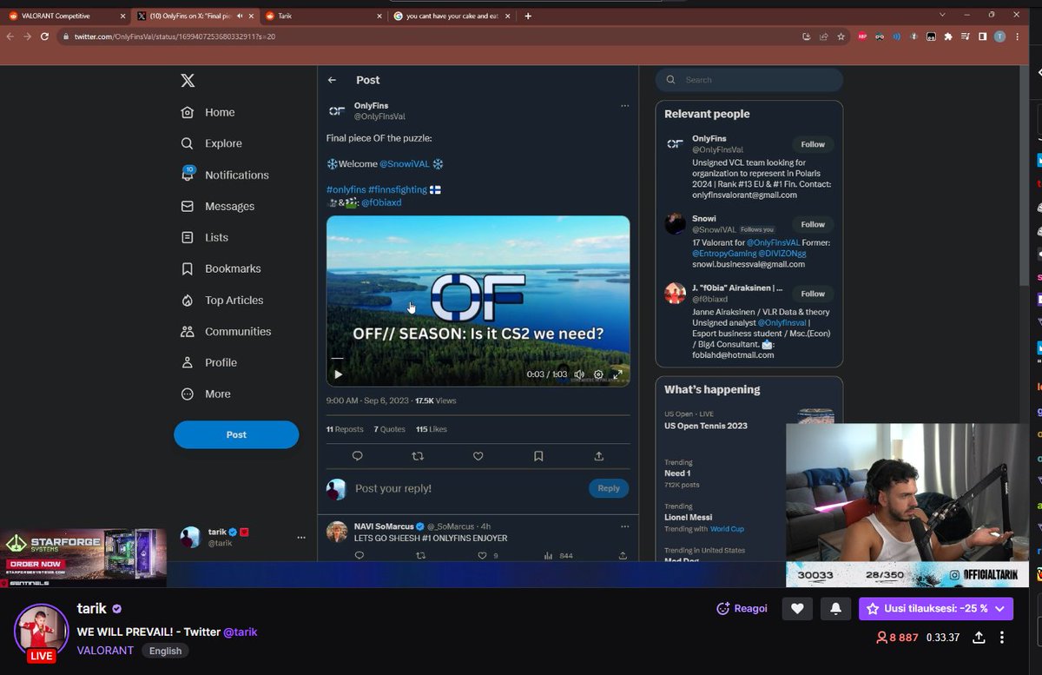Open Bookmarks in the X sidebar
The width and height of the screenshot is (1042, 675).
click(221, 268)
